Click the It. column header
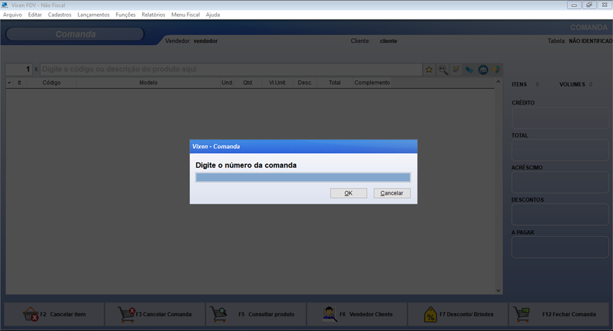The width and height of the screenshot is (613, 331). tap(19, 83)
